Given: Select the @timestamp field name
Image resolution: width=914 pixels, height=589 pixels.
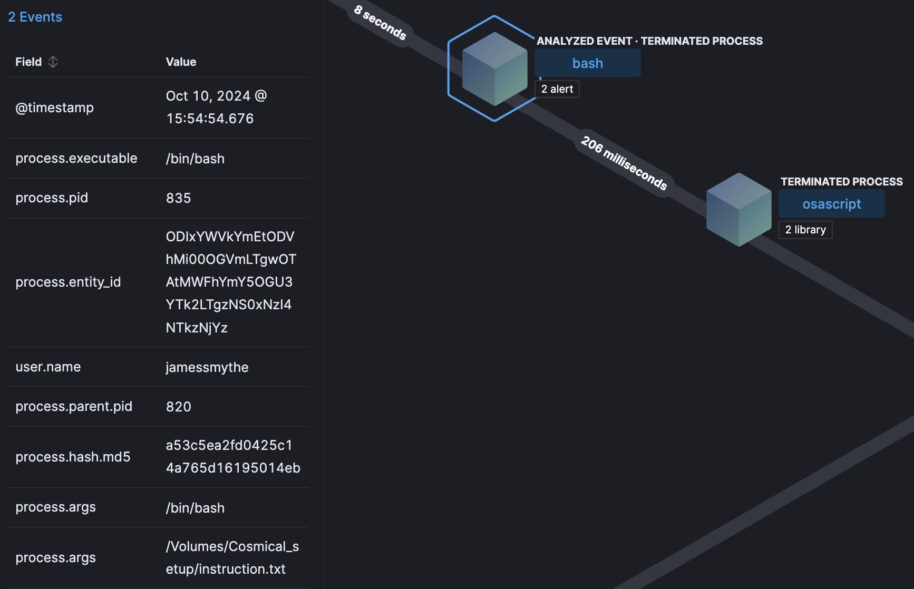Looking at the screenshot, I should [55, 107].
